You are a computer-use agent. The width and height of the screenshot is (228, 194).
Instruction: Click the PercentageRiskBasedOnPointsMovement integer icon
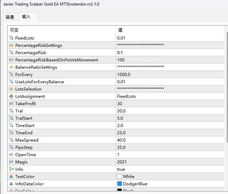point(11,60)
